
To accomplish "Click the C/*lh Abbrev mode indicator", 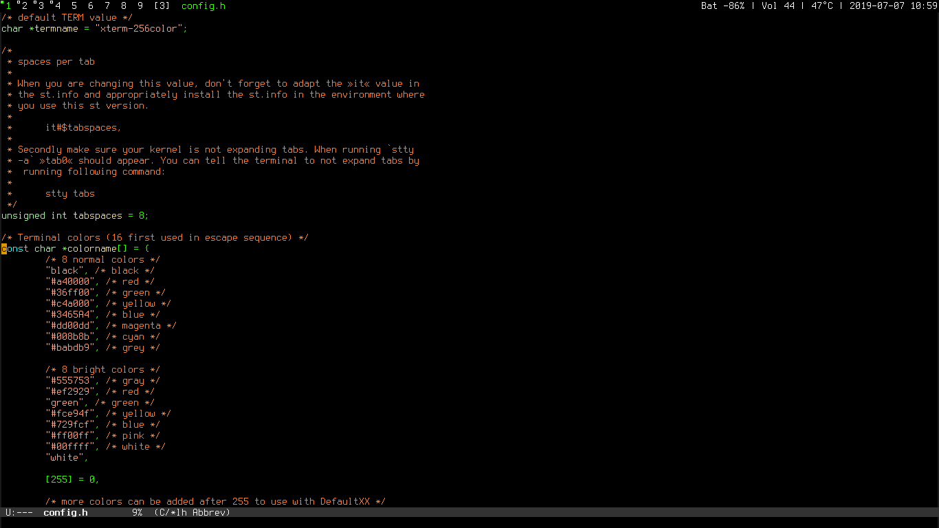I will point(192,512).
